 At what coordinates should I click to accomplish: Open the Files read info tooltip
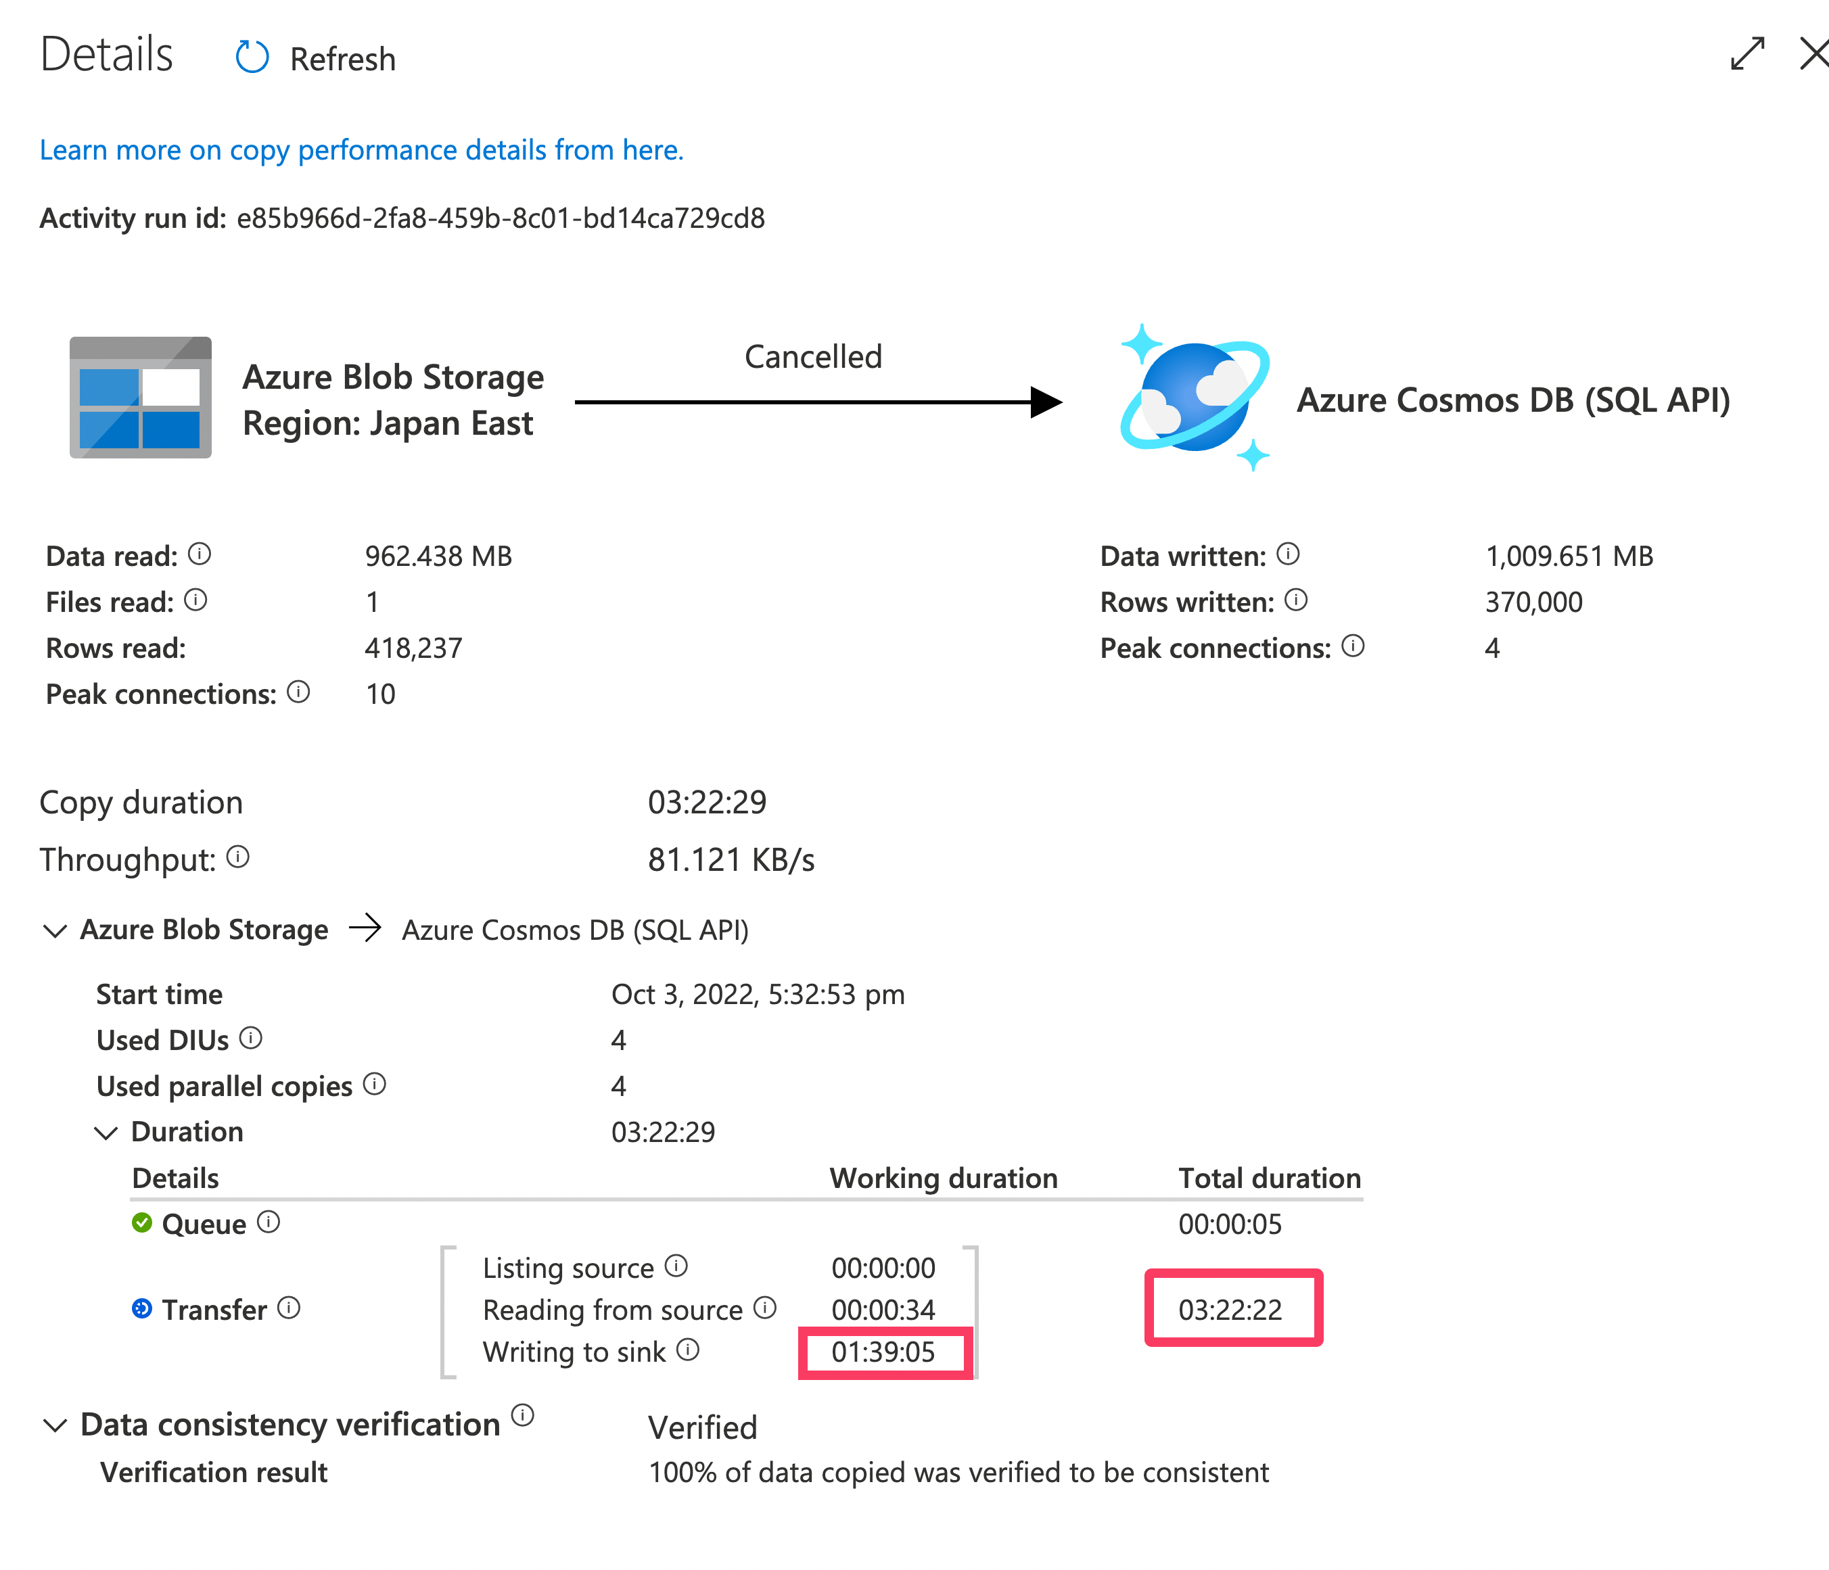197,600
